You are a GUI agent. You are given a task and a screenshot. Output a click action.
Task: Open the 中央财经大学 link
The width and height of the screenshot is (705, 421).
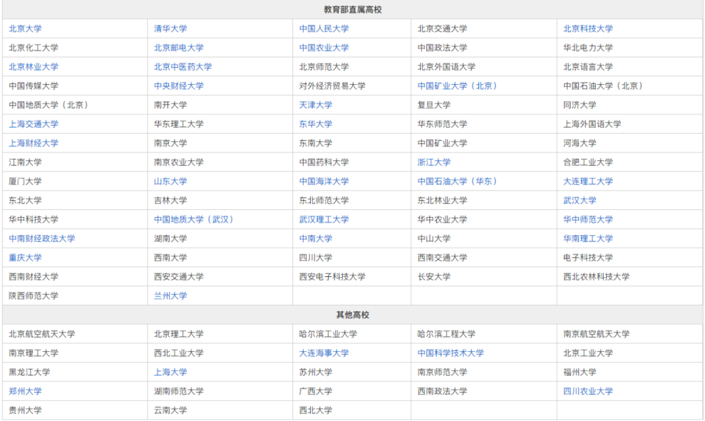click(x=178, y=86)
